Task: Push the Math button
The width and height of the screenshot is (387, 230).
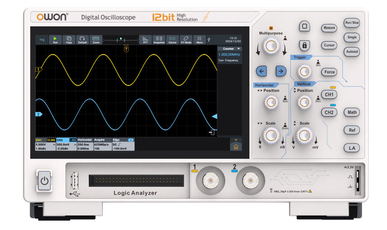Action: click(352, 112)
